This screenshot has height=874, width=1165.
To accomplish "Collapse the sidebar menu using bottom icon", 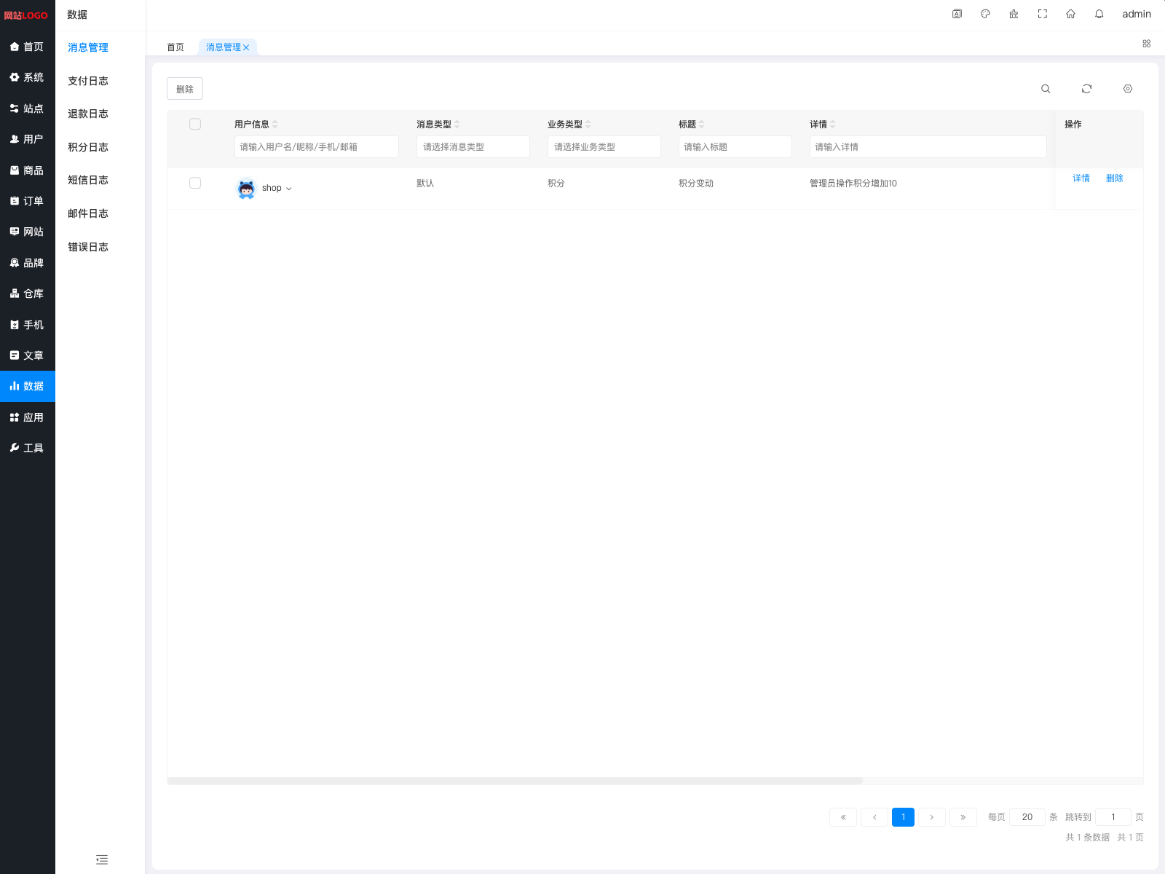I will (x=102, y=859).
